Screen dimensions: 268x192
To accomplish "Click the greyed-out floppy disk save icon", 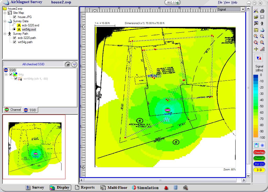I will click(262, 17).
